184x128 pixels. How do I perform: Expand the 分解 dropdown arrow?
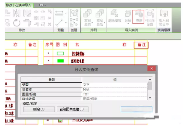point(128,24)
